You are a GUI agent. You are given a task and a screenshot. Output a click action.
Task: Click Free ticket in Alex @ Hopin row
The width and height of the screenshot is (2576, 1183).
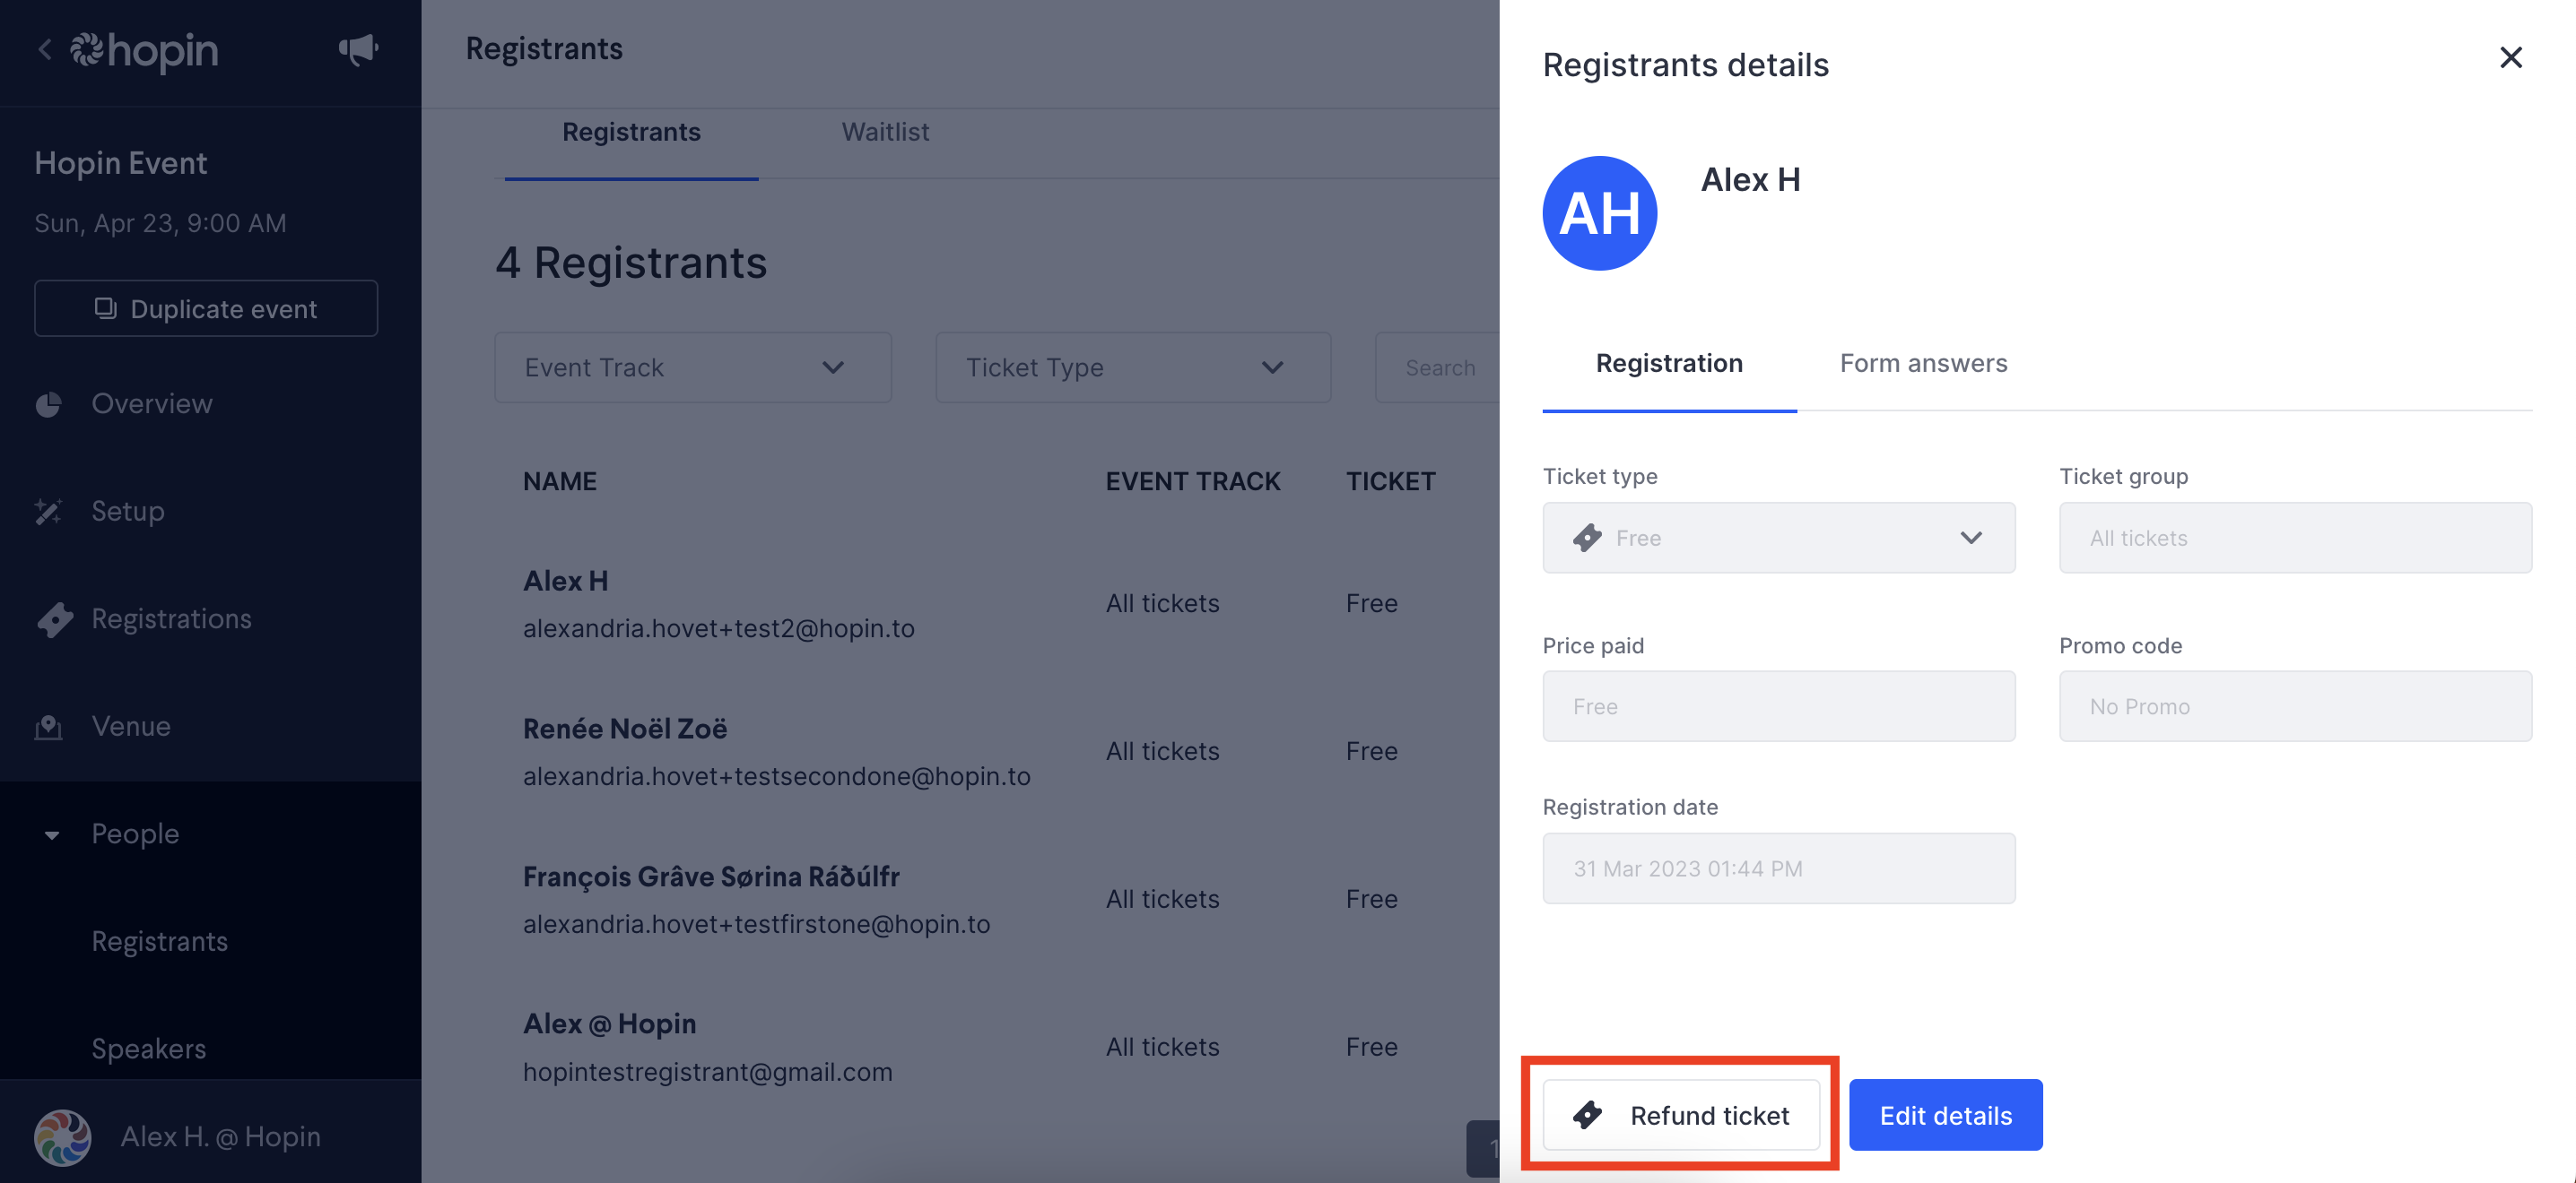click(1371, 1047)
